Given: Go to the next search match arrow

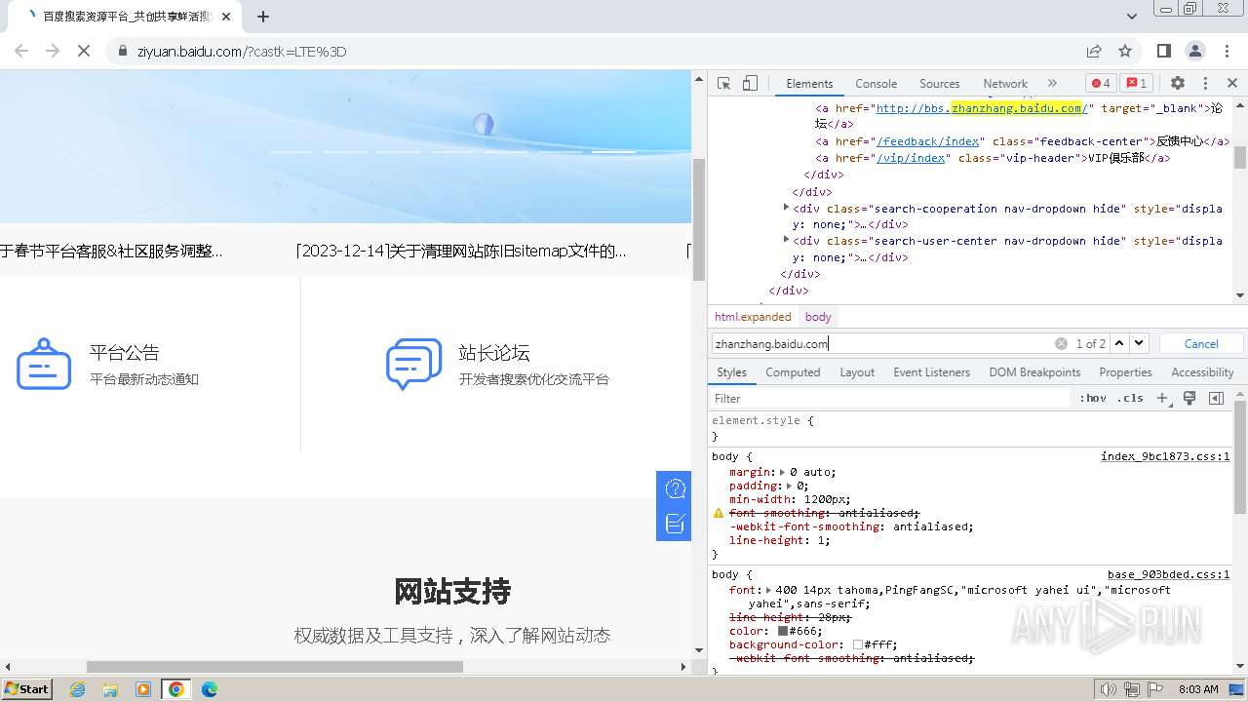Looking at the screenshot, I should [1139, 343].
